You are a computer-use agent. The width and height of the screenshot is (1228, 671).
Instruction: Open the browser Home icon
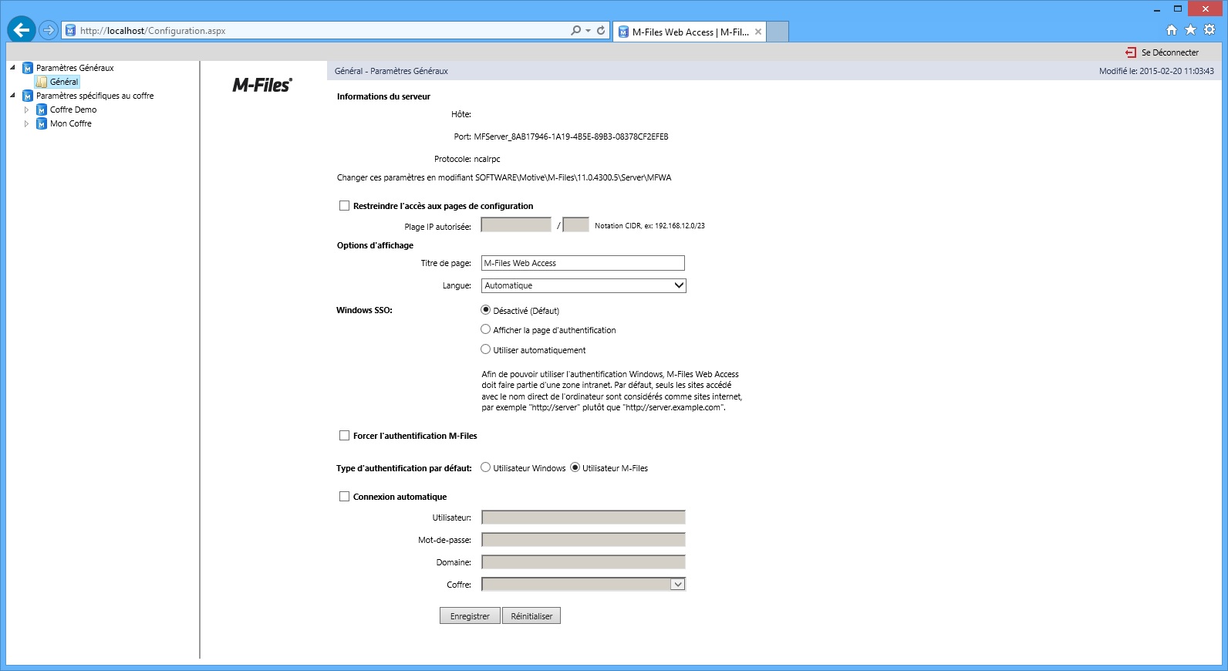1171,30
